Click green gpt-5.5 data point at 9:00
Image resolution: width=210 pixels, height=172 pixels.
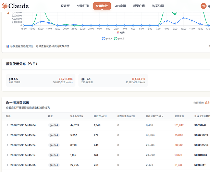[175, 14]
